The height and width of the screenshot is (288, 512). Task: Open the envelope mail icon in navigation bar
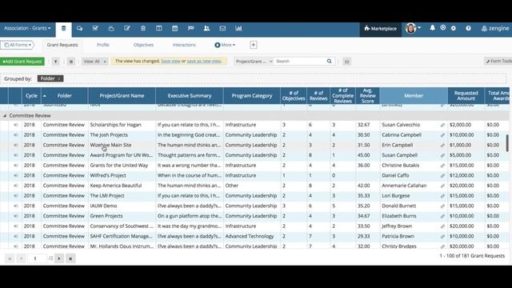click(x=222, y=29)
